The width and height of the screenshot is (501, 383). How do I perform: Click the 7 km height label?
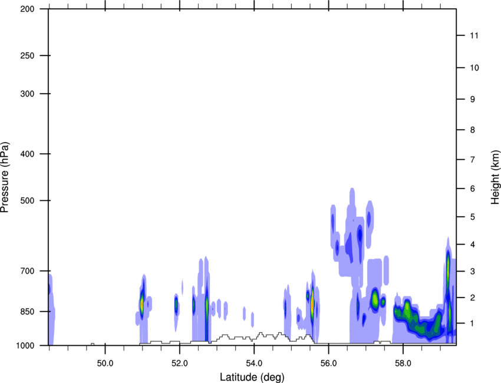click(473, 160)
